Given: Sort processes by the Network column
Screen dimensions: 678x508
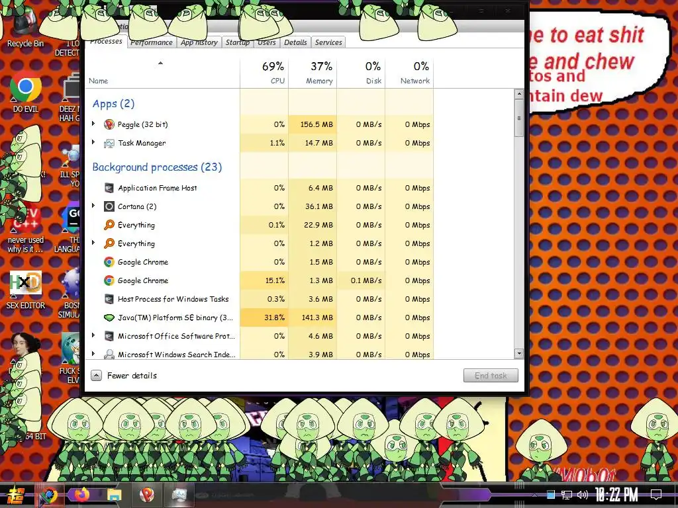Looking at the screenshot, I should [x=409, y=73].
